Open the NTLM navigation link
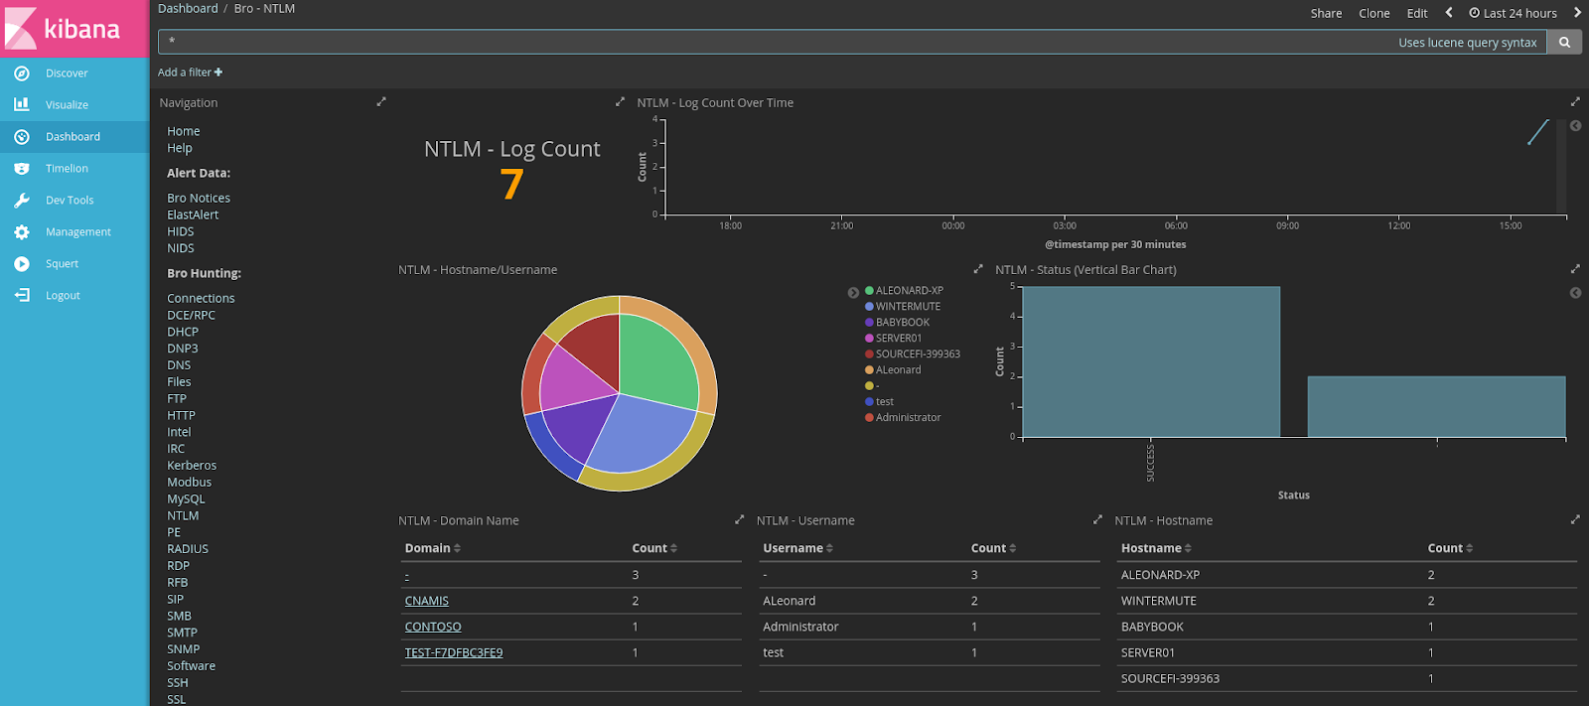This screenshot has width=1589, height=706. [183, 515]
